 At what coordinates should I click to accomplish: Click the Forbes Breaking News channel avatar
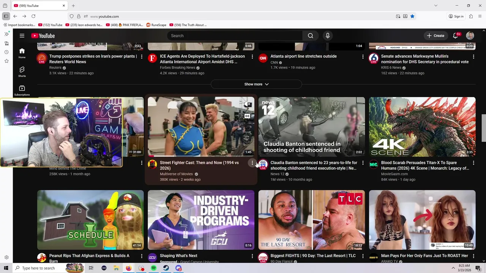[x=152, y=58]
